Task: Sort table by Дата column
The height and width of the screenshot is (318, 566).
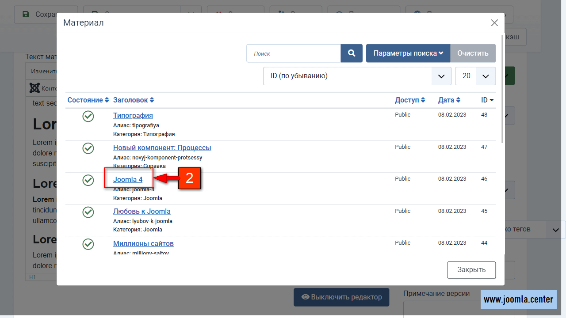Action: point(449,100)
